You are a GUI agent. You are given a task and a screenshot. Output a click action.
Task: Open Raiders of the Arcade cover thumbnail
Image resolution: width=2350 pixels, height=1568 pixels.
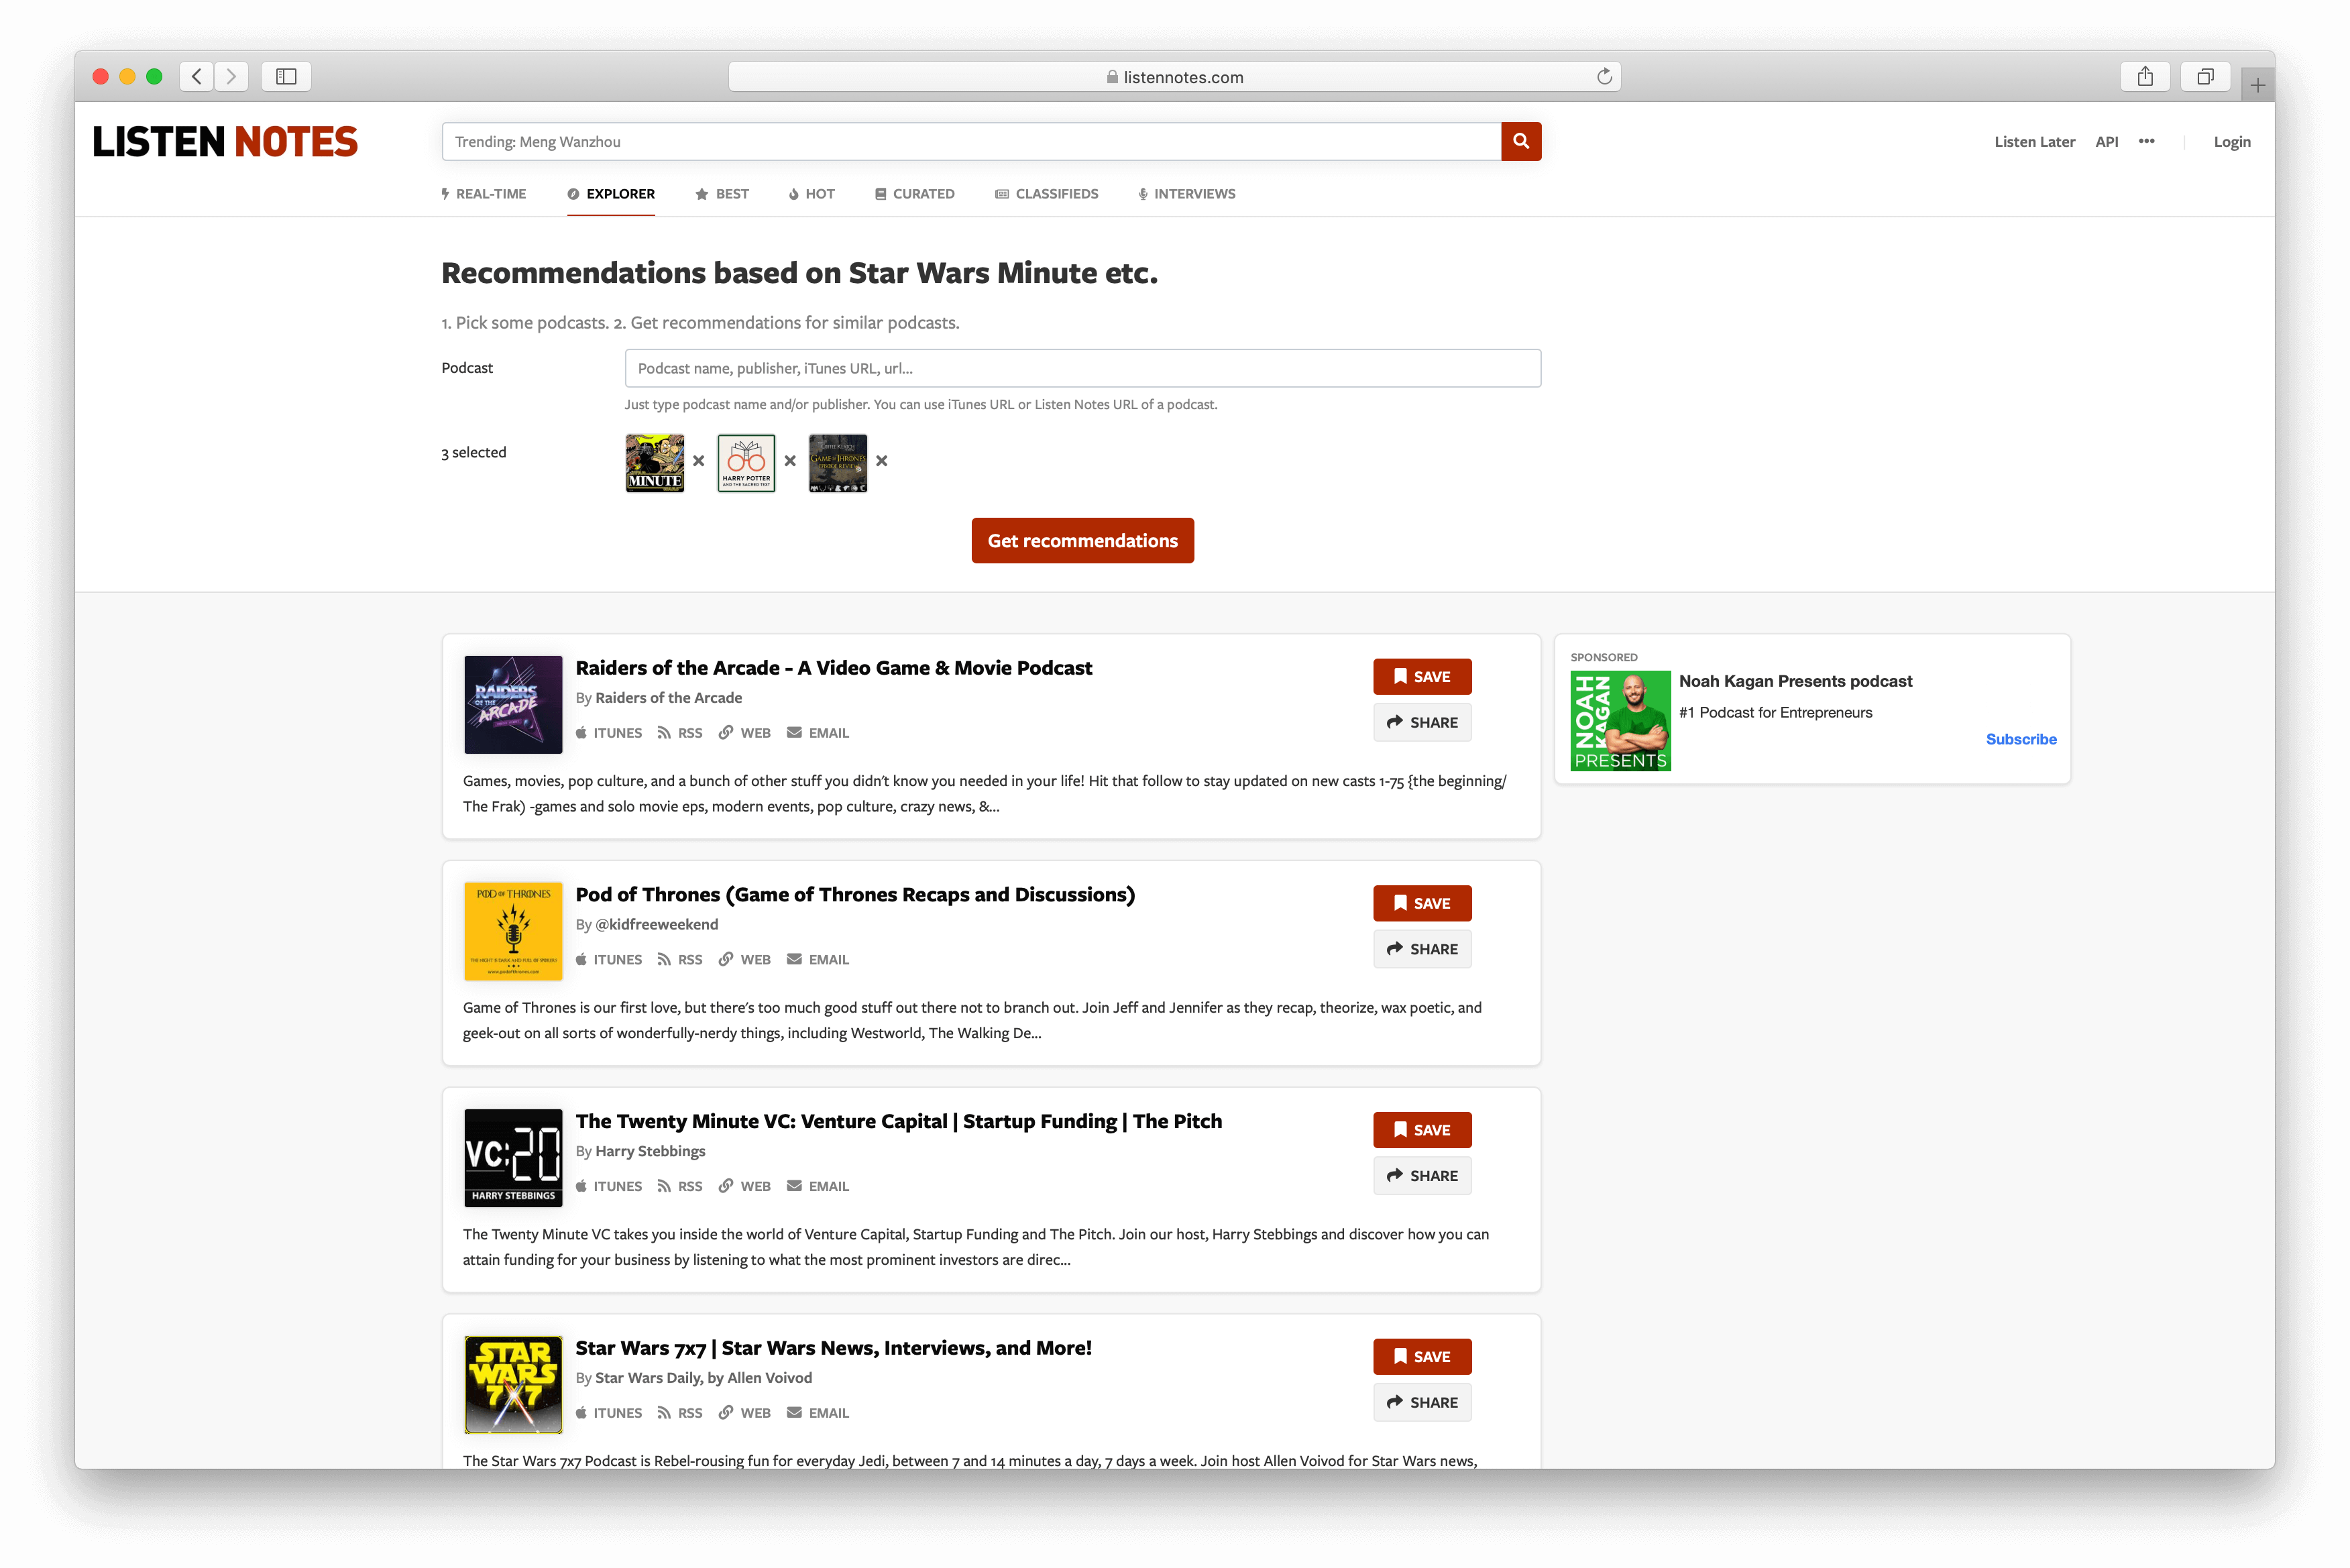pos(513,705)
